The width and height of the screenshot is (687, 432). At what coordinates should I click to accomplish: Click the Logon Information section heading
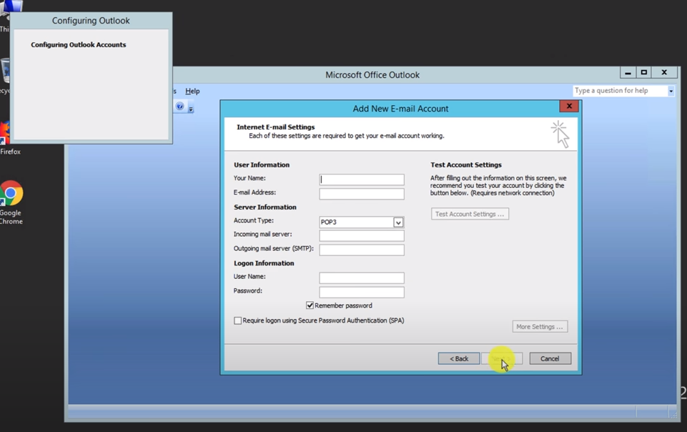[264, 263]
